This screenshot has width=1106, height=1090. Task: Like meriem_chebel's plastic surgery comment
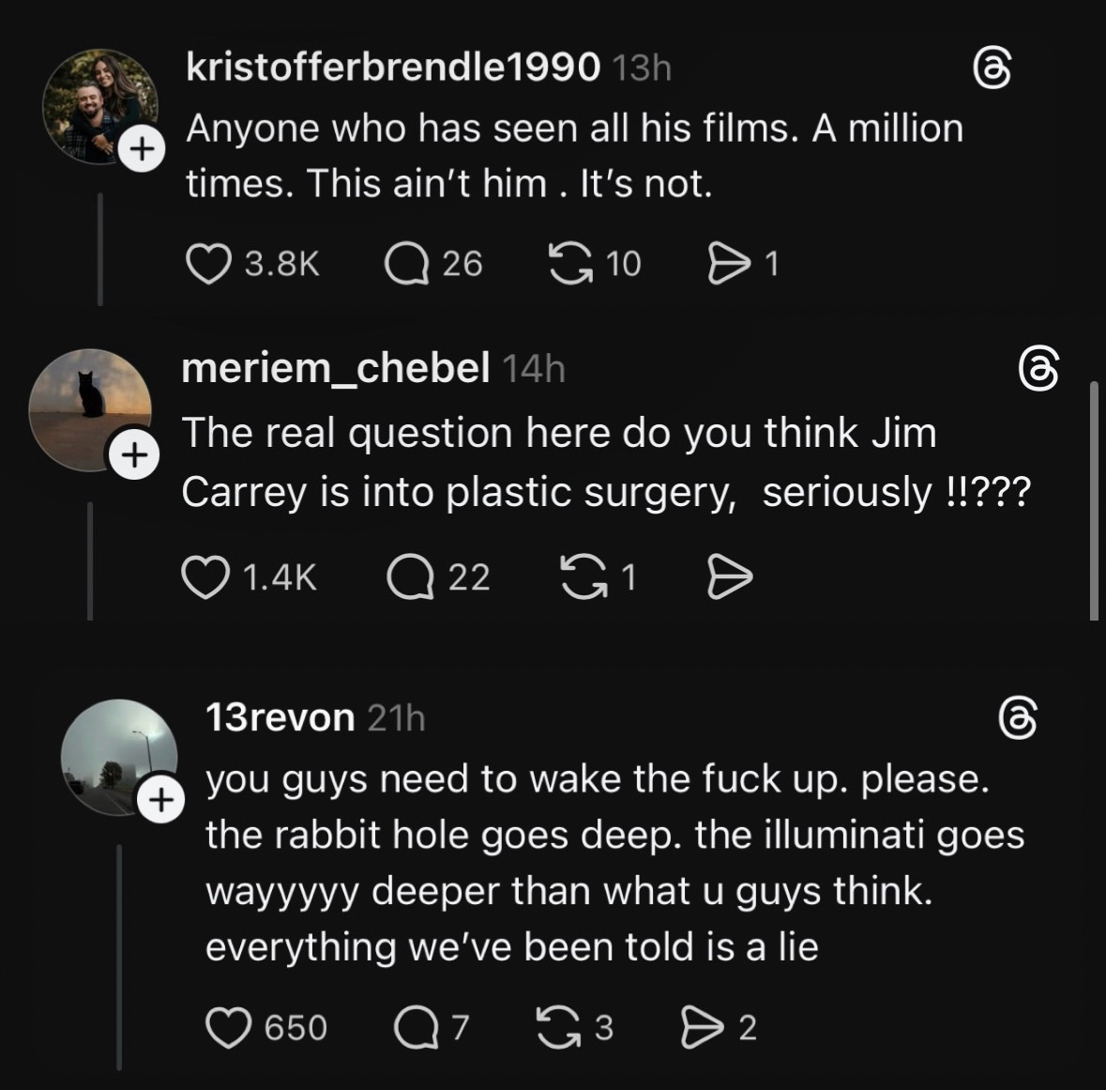pyautogui.click(x=206, y=576)
